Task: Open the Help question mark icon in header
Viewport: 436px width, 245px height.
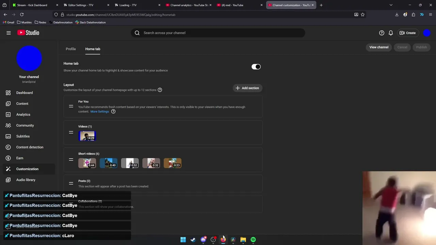Action: (381, 33)
